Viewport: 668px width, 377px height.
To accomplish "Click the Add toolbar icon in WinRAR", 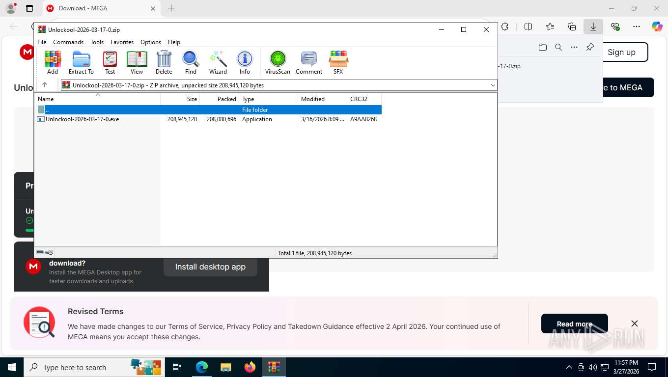I will pyautogui.click(x=53, y=62).
